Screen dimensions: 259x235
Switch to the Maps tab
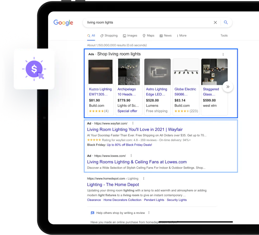148,36
